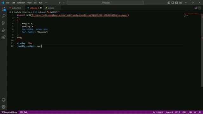The width and height of the screenshot is (203, 114).
Task: Click the editor vertical scrollbar
Action: coord(202,50)
